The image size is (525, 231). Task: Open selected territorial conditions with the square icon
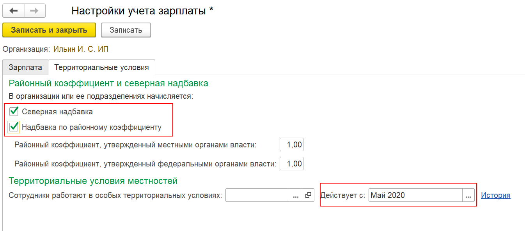point(308,195)
